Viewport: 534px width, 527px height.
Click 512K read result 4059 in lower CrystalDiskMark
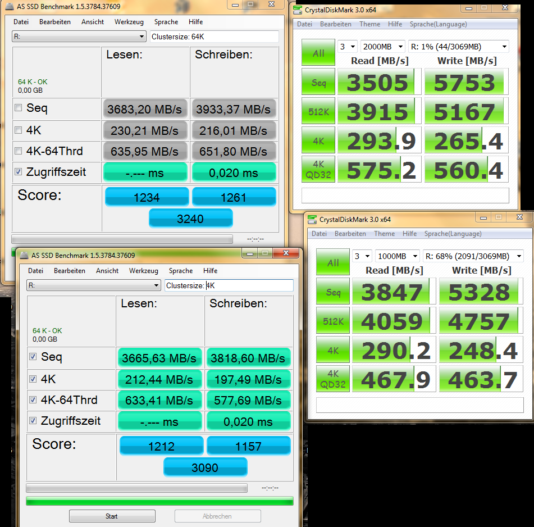[x=394, y=321]
